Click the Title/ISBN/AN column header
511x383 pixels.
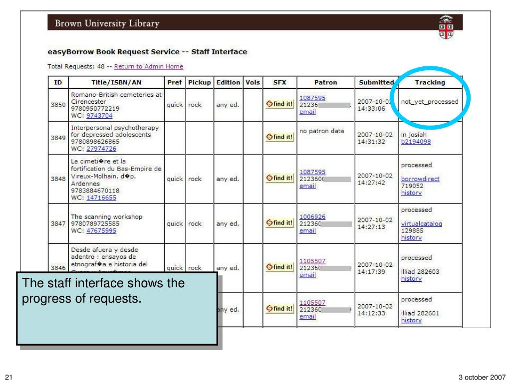[x=116, y=82]
